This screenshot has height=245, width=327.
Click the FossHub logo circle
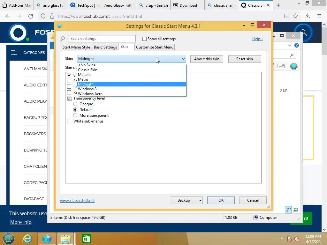pyautogui.click(x=18, y=33)
